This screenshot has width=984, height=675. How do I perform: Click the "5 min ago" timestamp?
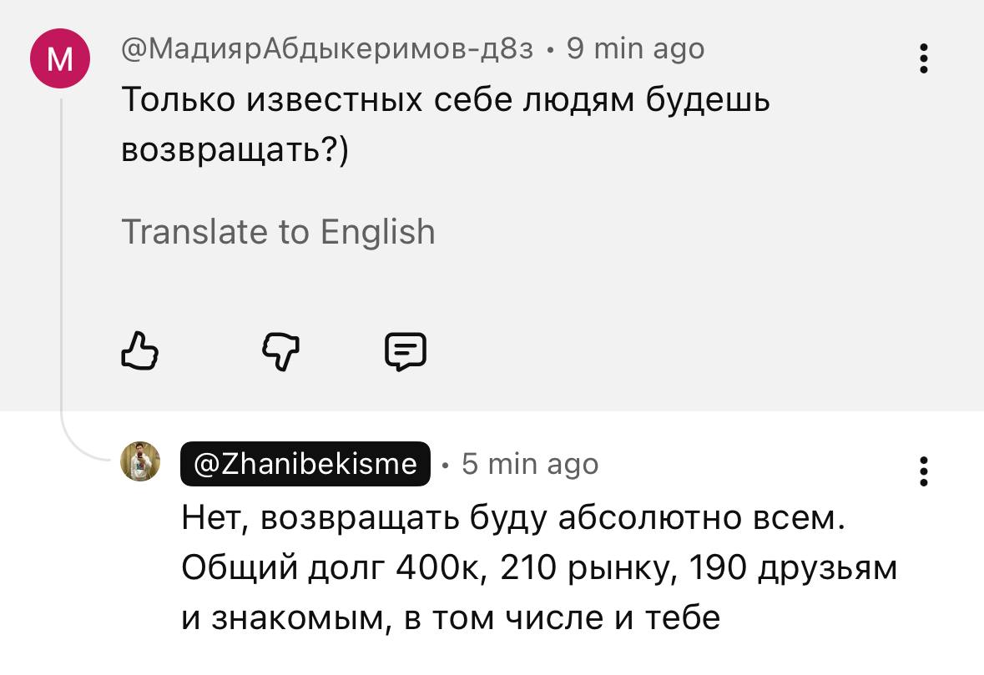tap(530, 464)
